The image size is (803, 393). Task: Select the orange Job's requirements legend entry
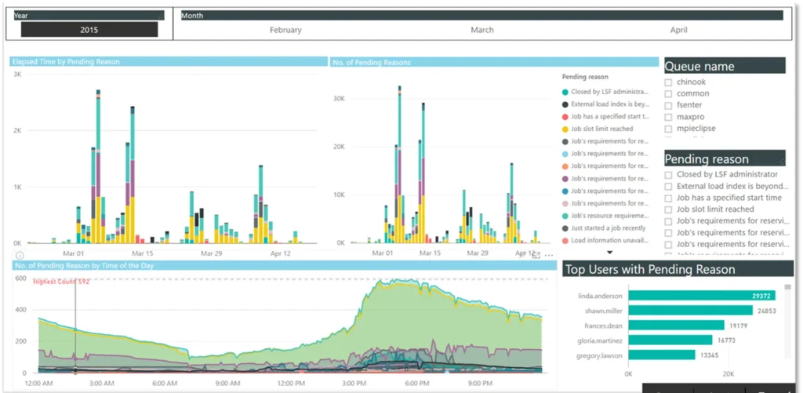(x=606, y=166)
